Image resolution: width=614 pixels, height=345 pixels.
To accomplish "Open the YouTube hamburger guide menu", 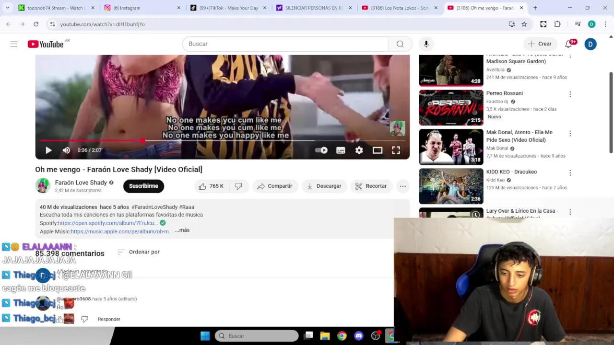I will [14, 44].
